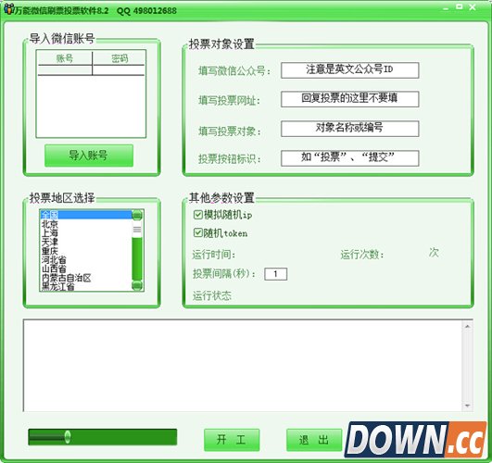Click the bottom green slider handle

click(x=68, y=437)
